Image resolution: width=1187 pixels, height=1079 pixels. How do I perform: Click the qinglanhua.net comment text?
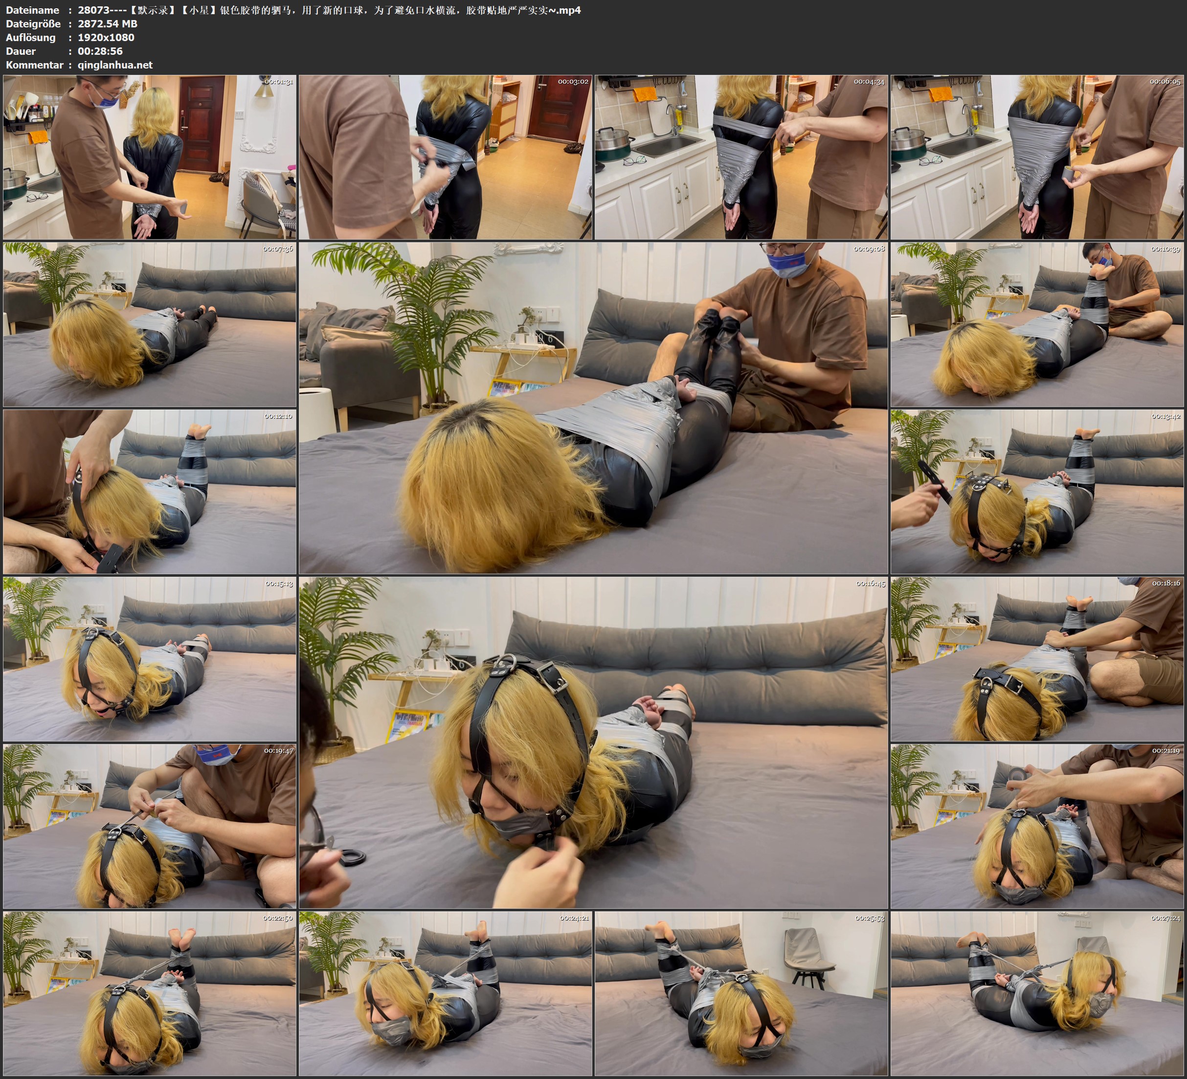(x=115, y=65)
